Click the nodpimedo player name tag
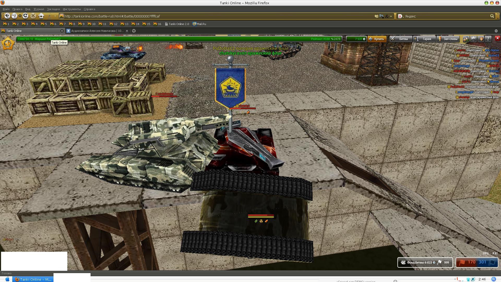The width and height of the screenshot is (501, 282). click(164, 94)
